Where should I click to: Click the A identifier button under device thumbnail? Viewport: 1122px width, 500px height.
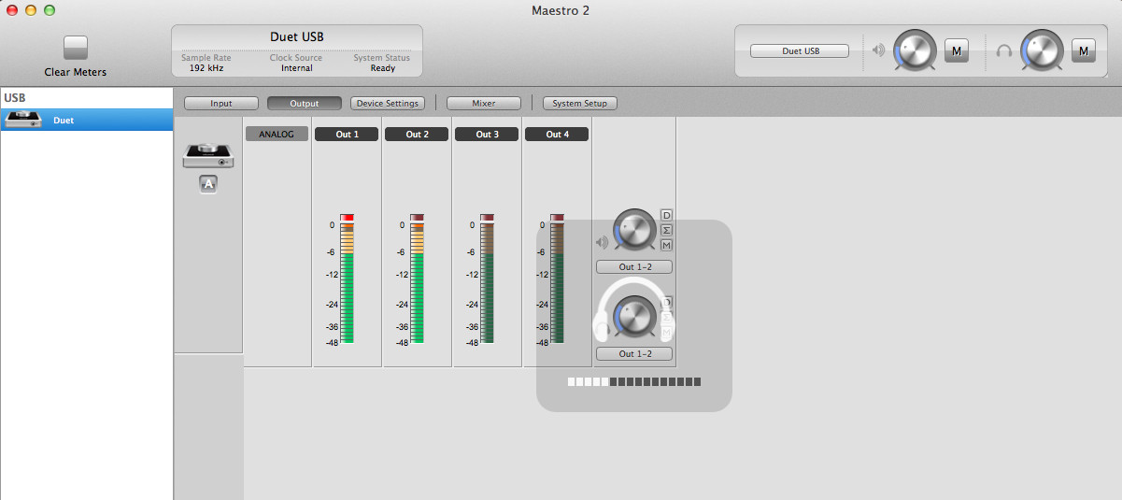[208, 185]
